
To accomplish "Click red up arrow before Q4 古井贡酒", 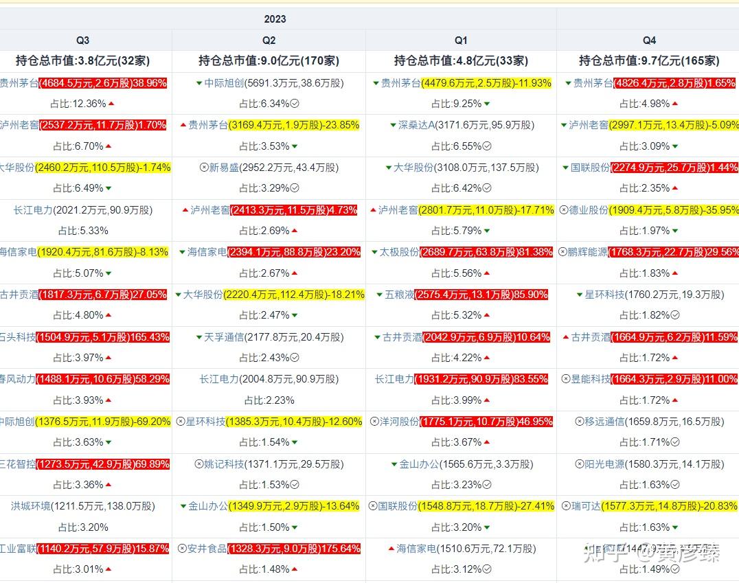I will coord(566,337).
